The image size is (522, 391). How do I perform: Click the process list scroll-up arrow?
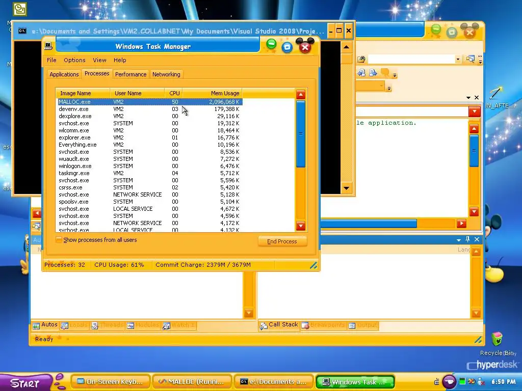pos(301,95)
